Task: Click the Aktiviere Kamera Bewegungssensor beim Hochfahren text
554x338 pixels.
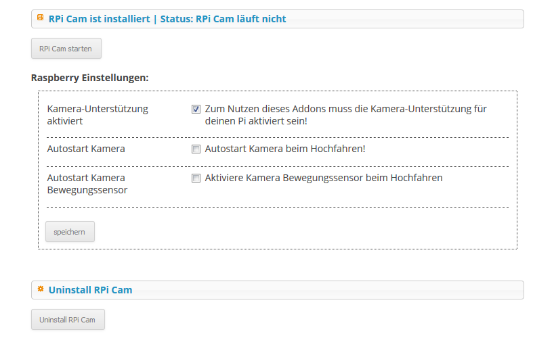Action: point(324,178)
